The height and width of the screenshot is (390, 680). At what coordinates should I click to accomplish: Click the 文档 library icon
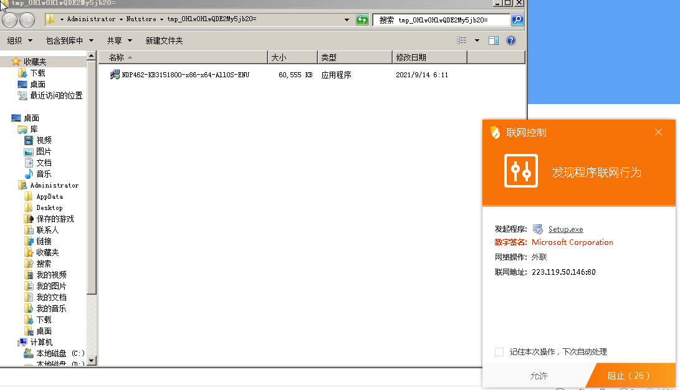(x=29, y=163)
